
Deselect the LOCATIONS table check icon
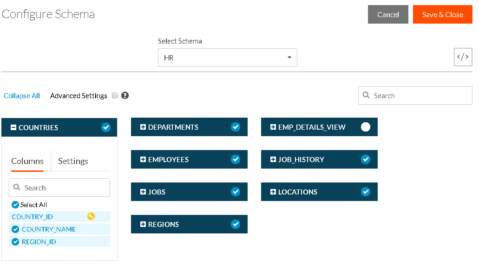click(366, 192)
